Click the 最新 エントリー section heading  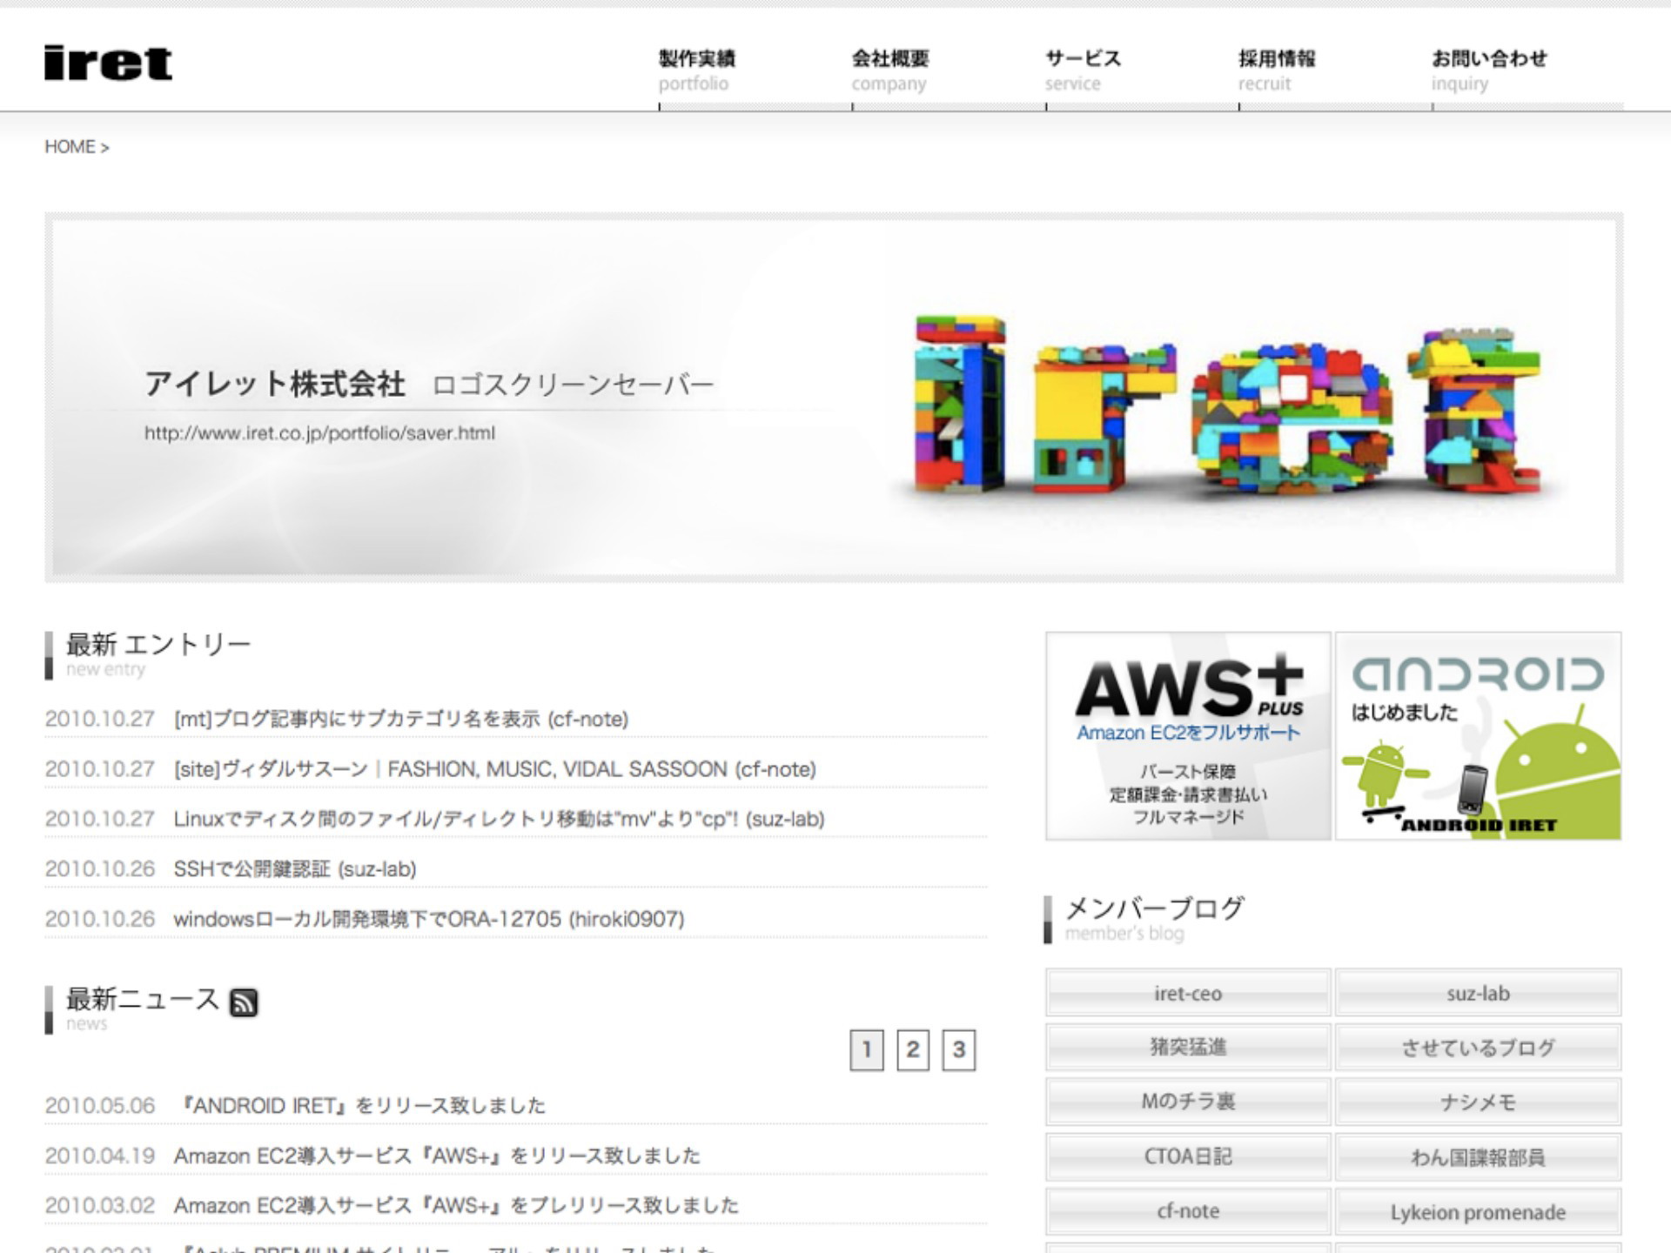click(x=158, y=645)
